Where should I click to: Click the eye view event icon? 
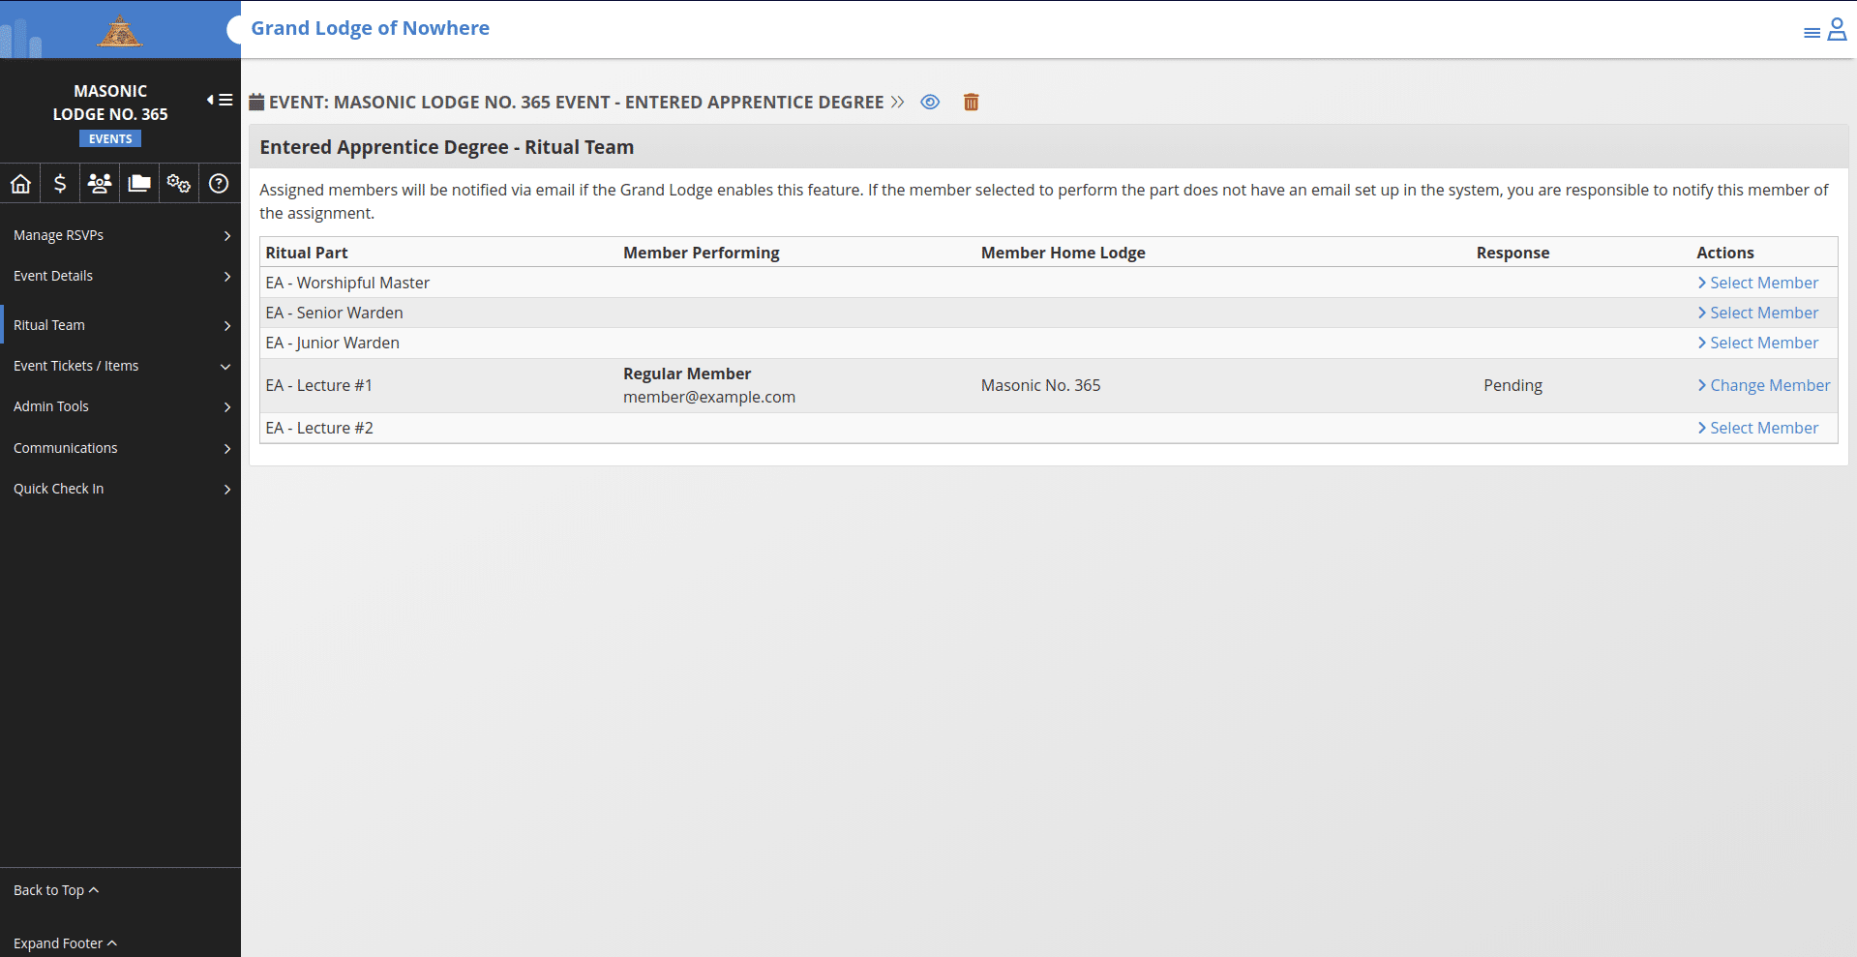coord(930,102)
